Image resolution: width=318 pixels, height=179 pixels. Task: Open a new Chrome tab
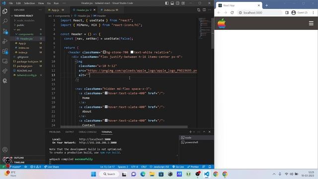266,5
